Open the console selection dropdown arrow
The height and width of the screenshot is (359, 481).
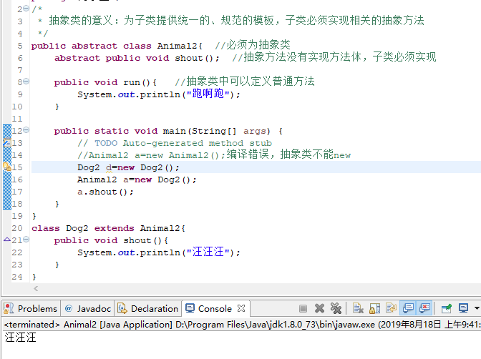pos(477,308)
